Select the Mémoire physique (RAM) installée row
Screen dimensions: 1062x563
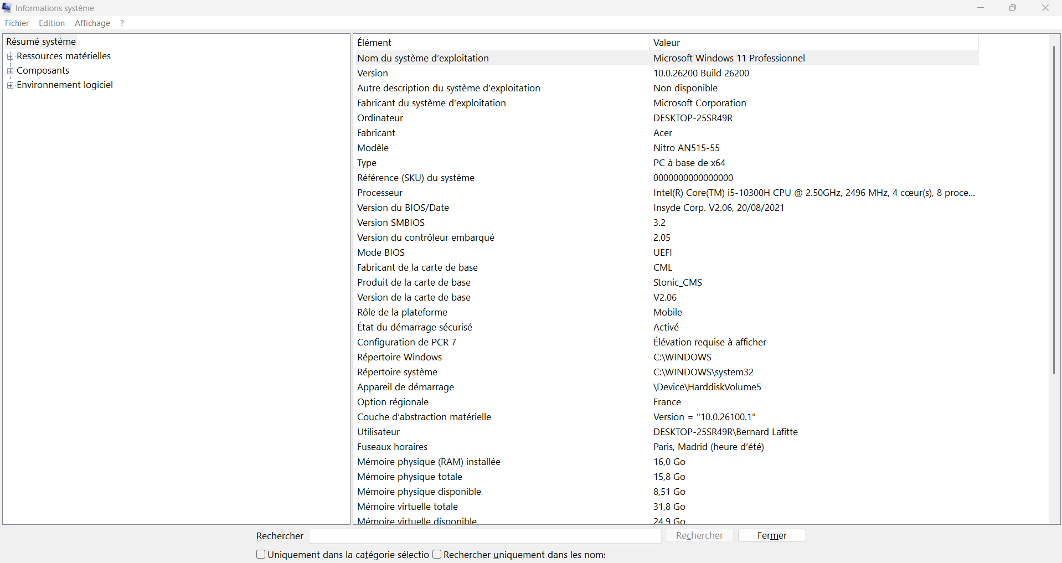pos(666,462)
